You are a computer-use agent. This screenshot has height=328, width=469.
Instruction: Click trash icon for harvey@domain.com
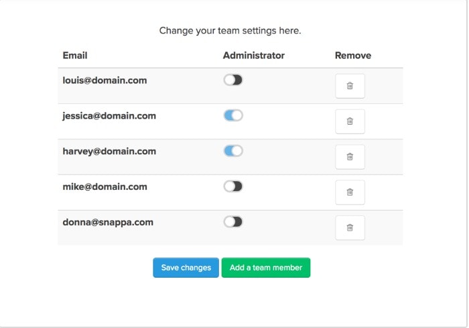coord(350,157)
